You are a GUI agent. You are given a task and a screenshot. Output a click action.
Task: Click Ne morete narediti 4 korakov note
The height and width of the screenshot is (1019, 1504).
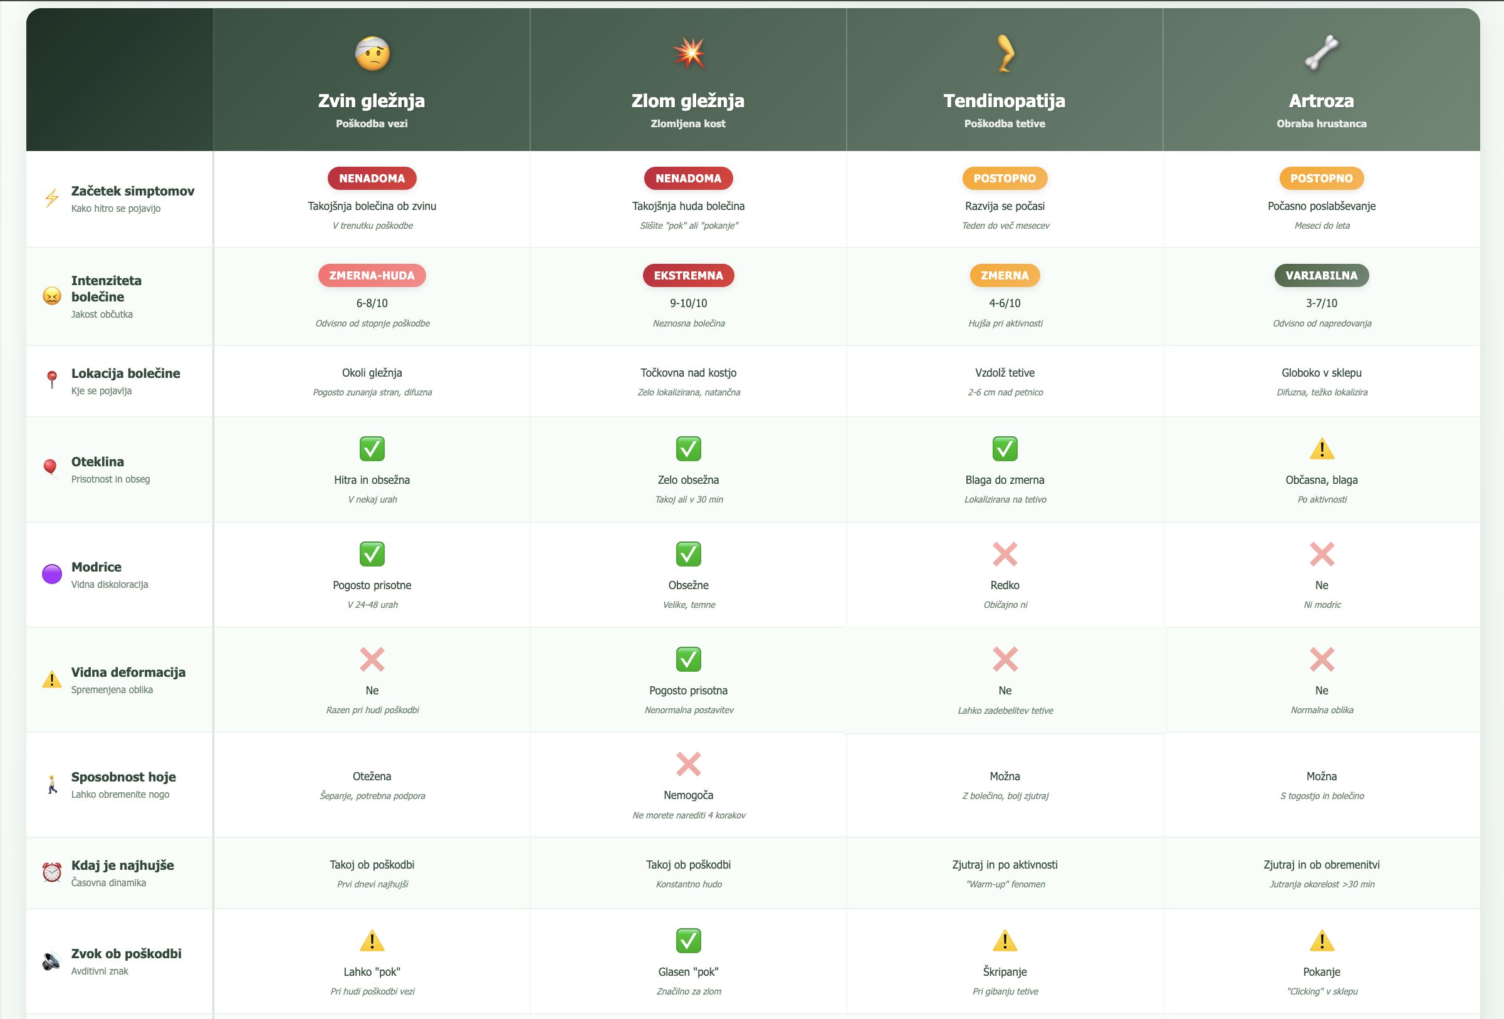(x=689, y=816)
